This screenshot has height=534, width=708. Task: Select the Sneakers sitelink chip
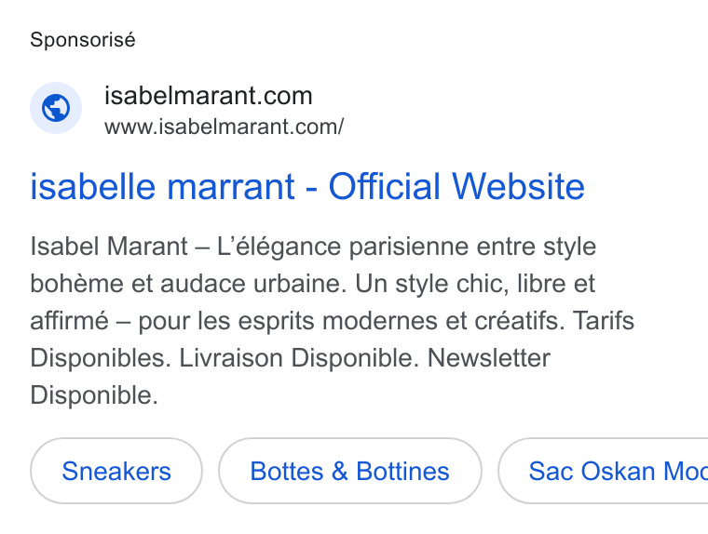pos(116,471)
